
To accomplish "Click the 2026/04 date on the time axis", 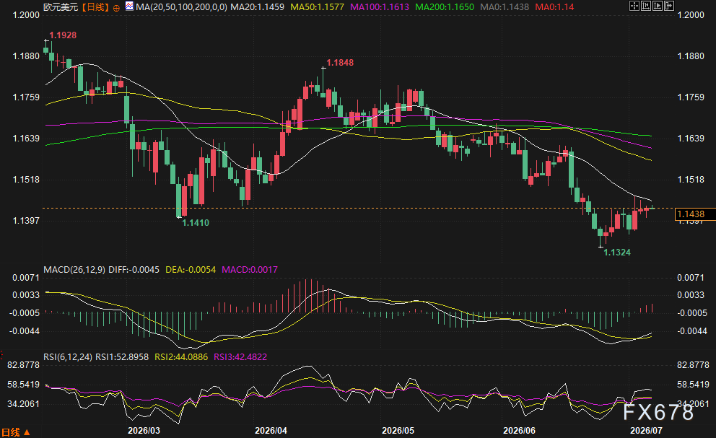I will (x=271, y=431).
